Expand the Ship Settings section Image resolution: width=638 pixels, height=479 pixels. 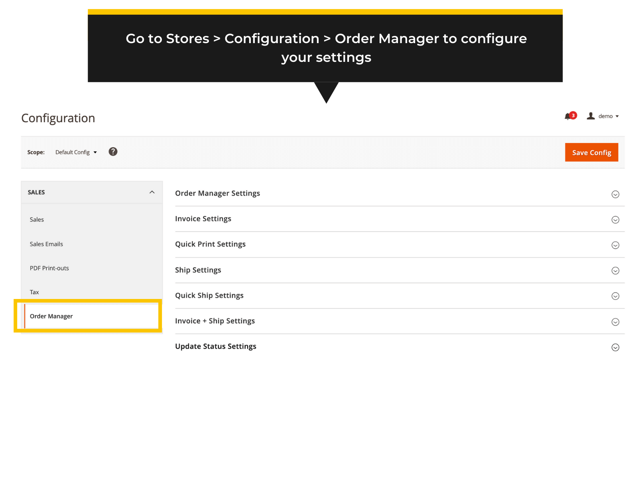point(615,271)
